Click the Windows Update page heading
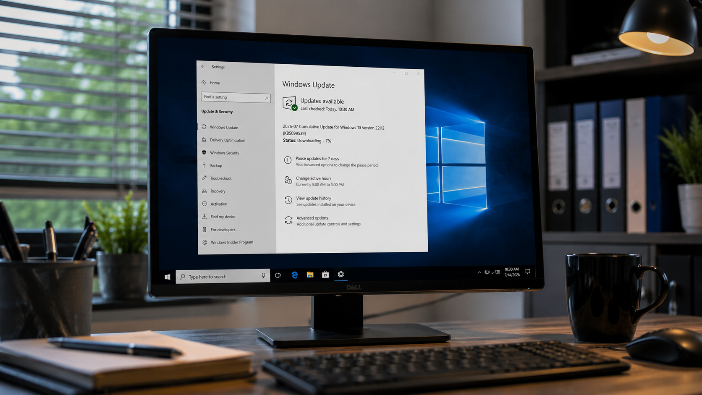 pyautogui.click(x=309, y=85)
